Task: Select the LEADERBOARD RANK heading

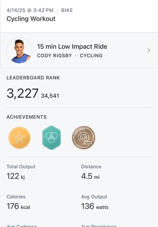Action: click(x=33, y=78)
